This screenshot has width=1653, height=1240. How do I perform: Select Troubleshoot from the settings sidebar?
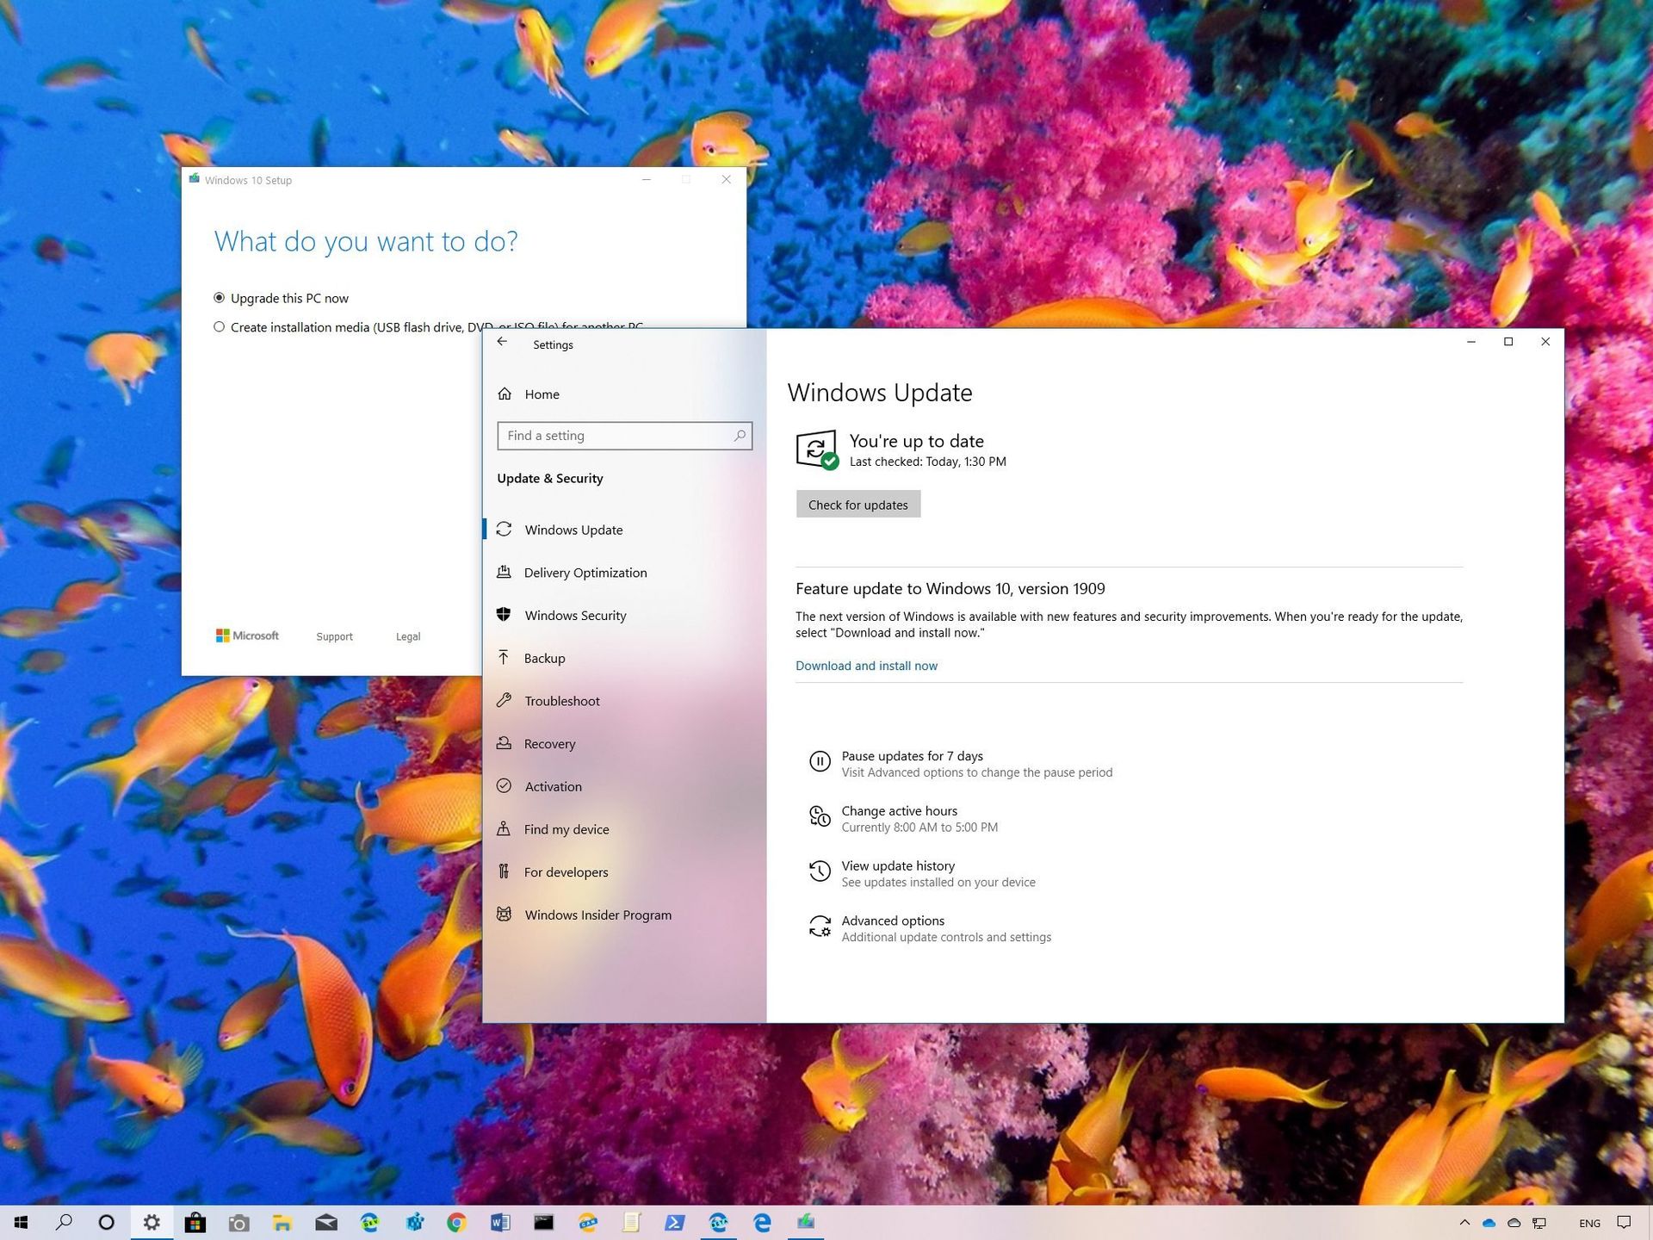tap(561, 700)
